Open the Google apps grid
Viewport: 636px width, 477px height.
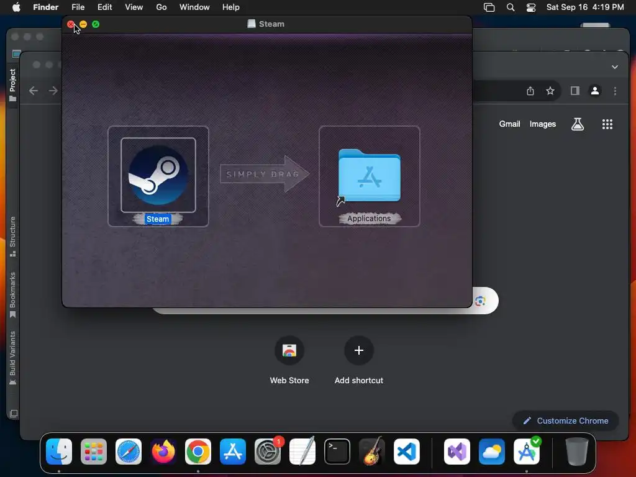pos(607,124)
